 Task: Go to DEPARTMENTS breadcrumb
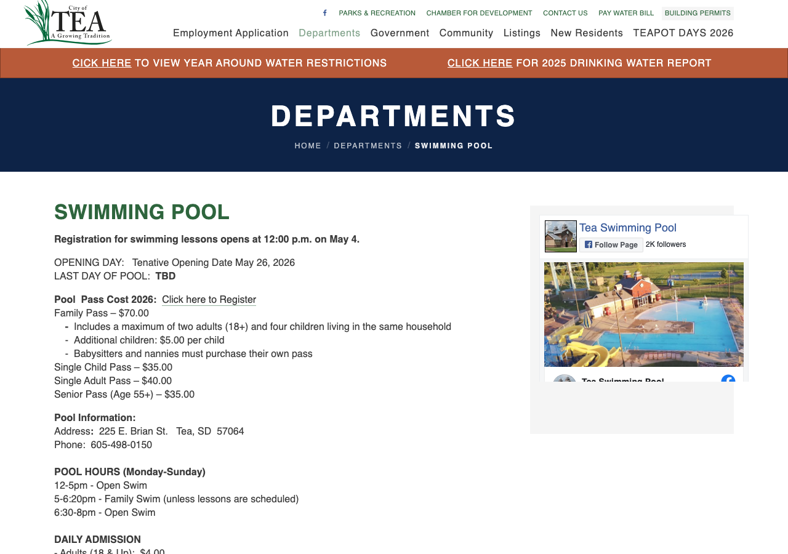pyautogui.click(x=368, y=146)
